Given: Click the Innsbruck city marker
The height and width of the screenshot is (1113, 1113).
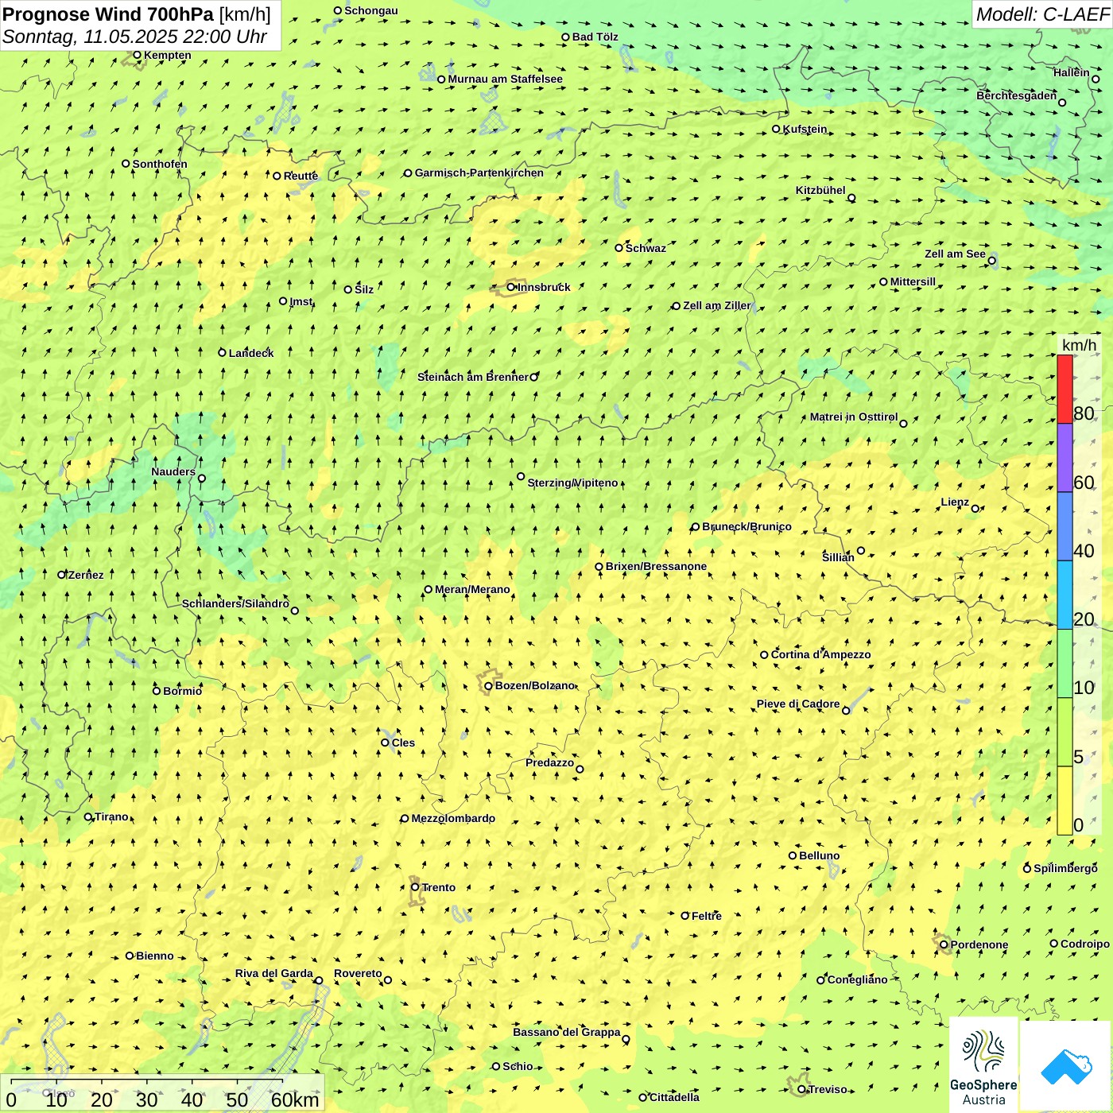Looking at the screenshot, I should pyautogui.click(x=510, y=287).
